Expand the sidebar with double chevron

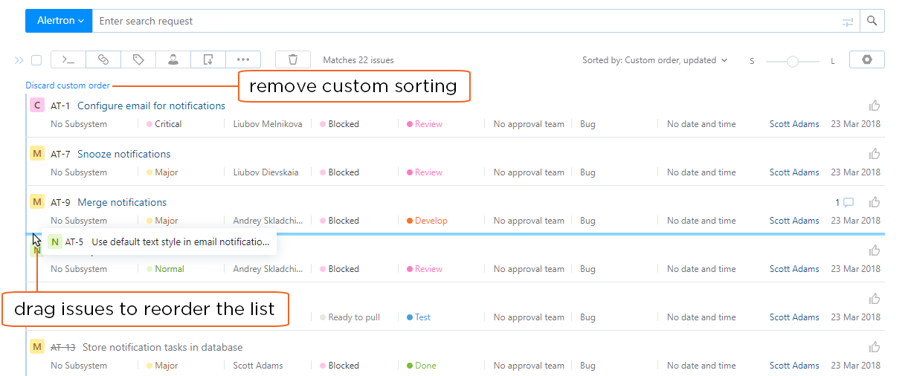pyautogui.click(x=19, y=60)
